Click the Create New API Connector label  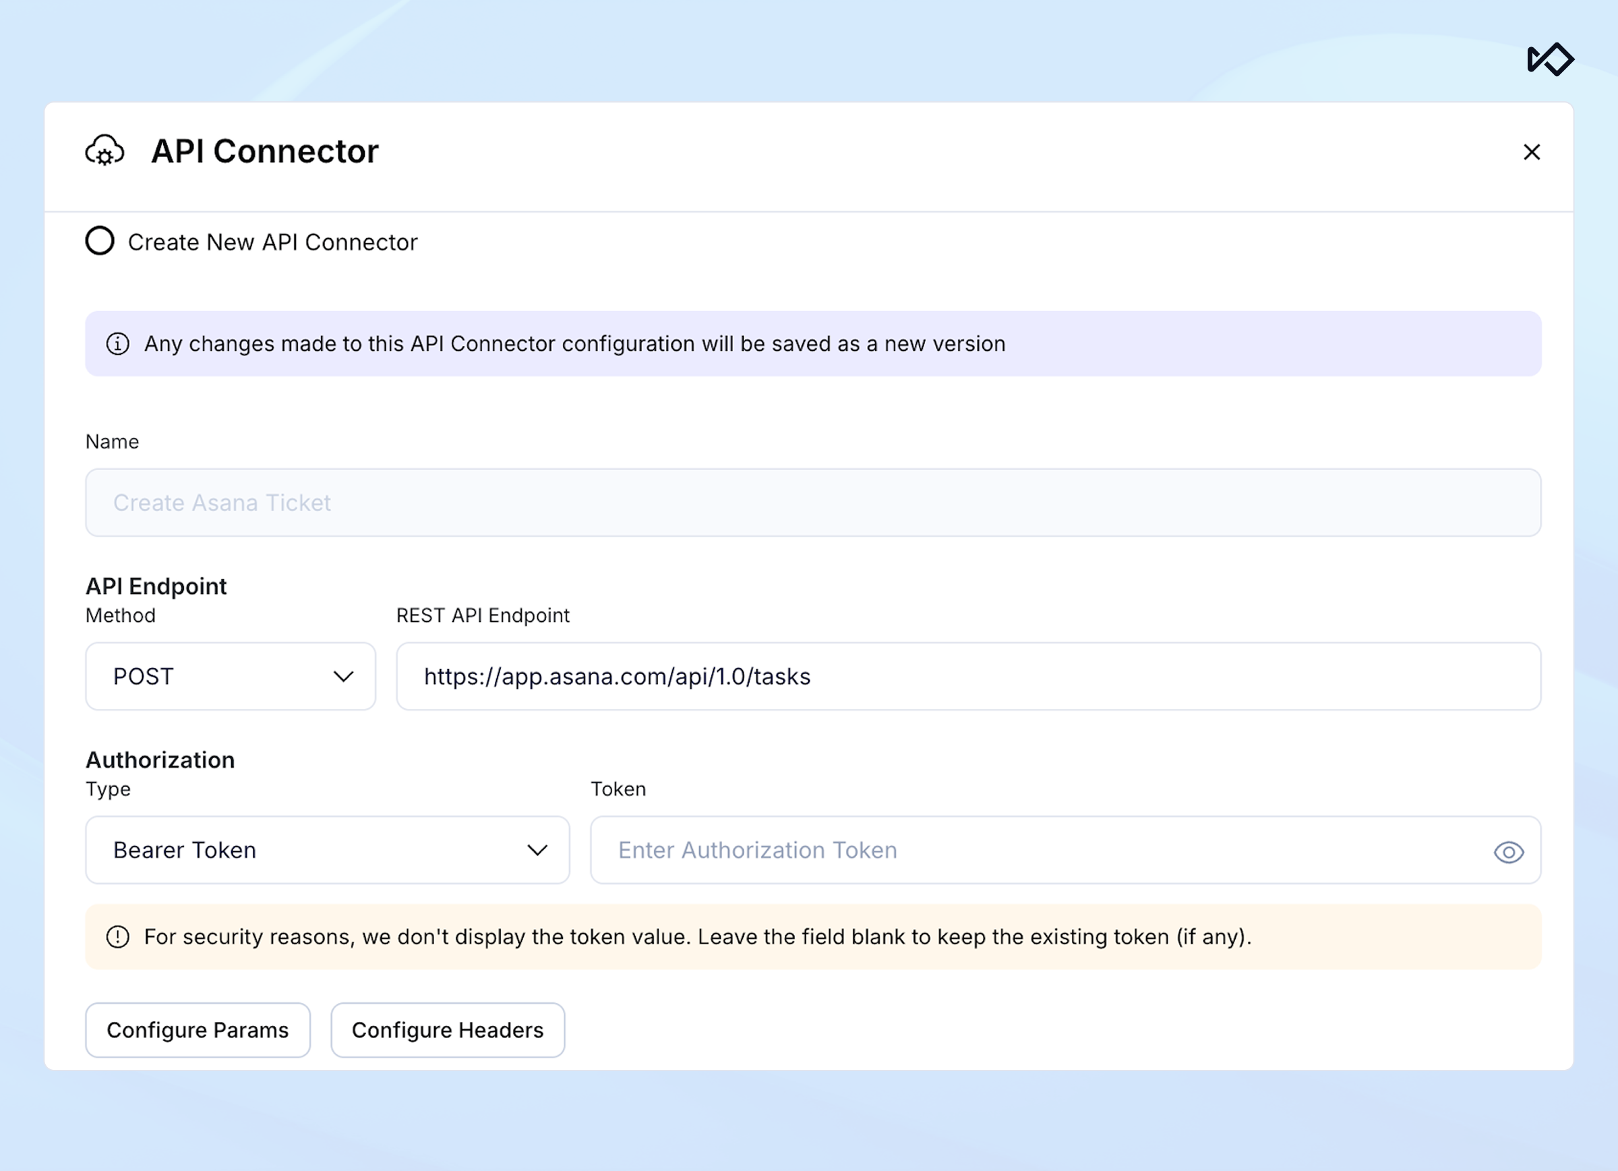(x=272, y=243)
